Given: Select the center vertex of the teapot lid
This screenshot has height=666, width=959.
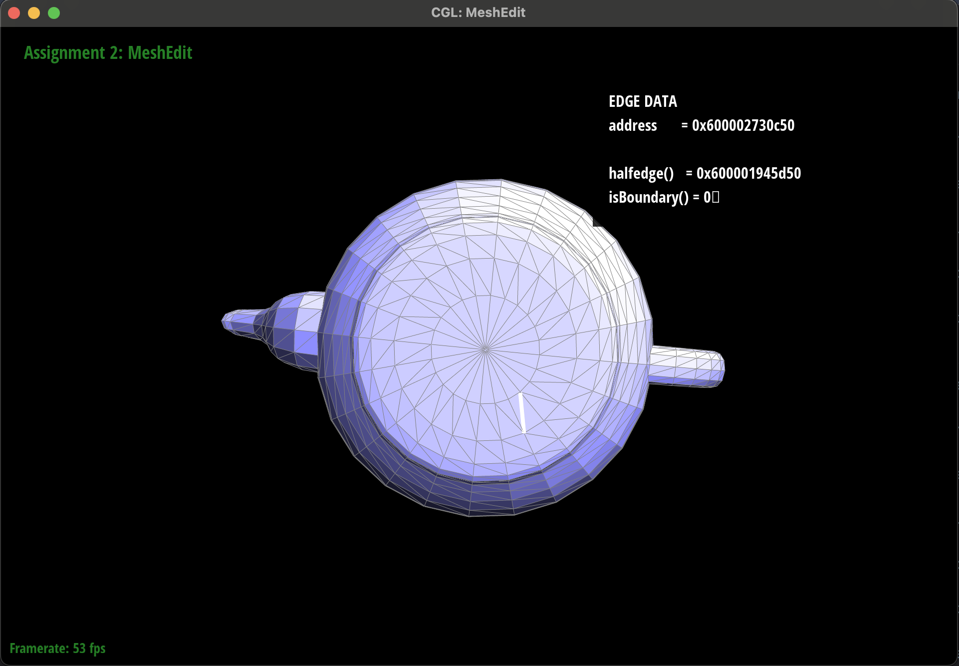Looking at the screenshot, I should tap(485, 350).
